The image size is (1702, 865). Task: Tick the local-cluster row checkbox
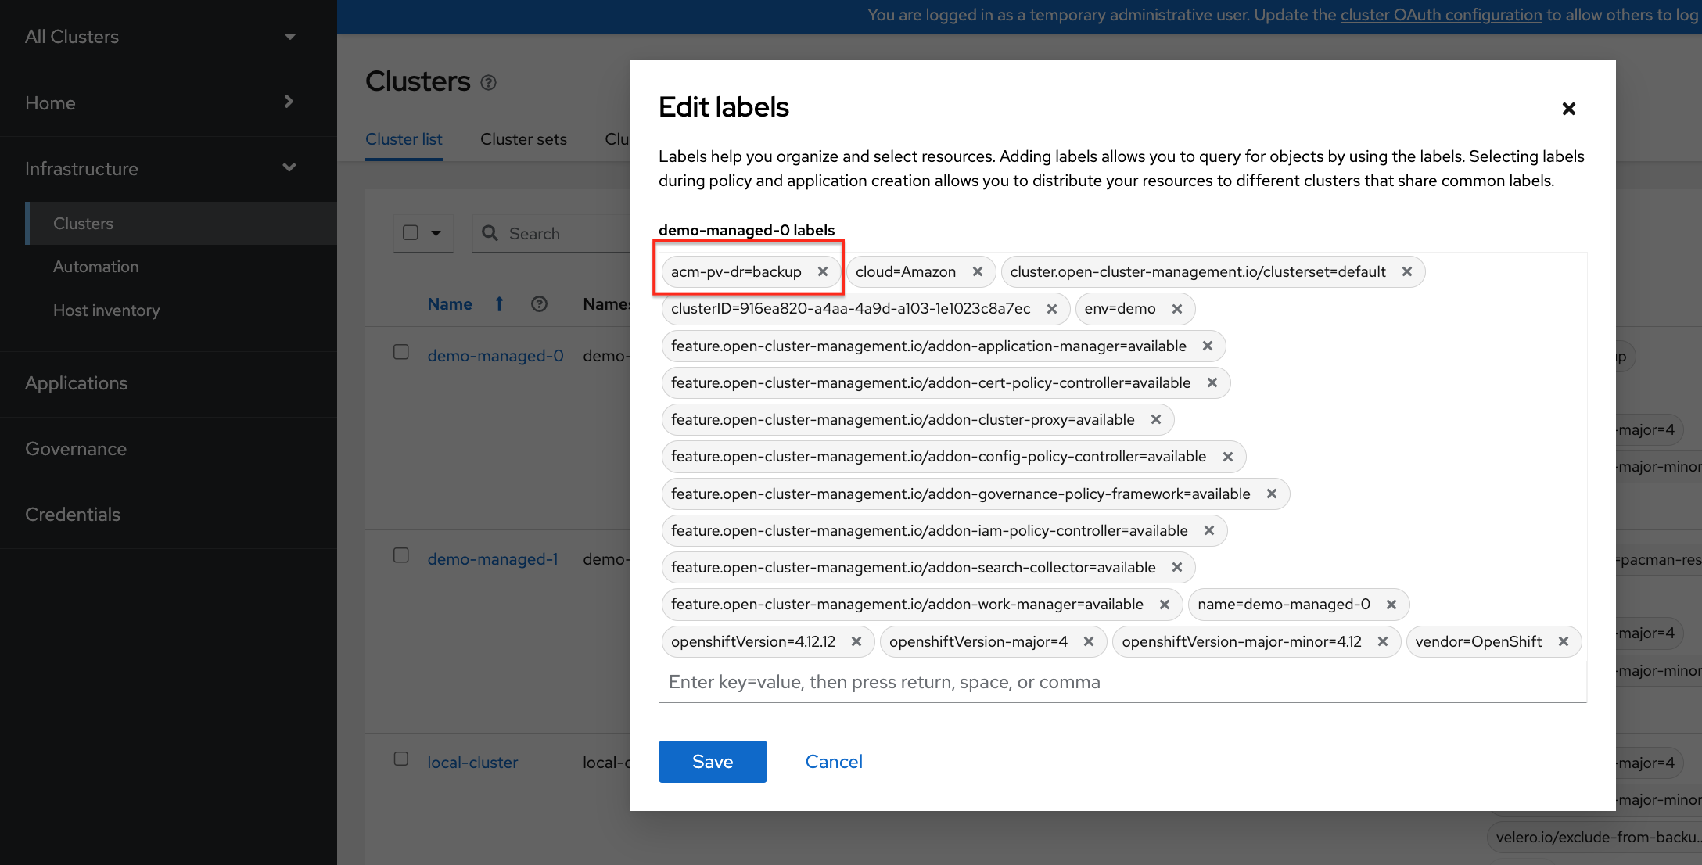tap(401, 759)
